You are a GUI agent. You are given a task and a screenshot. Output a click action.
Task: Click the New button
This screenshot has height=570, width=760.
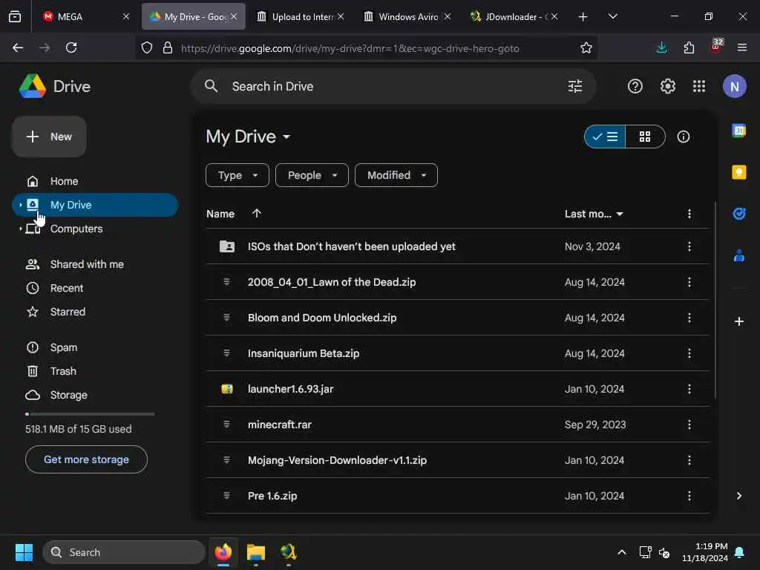pyautogui.click(x=49, y=137)
